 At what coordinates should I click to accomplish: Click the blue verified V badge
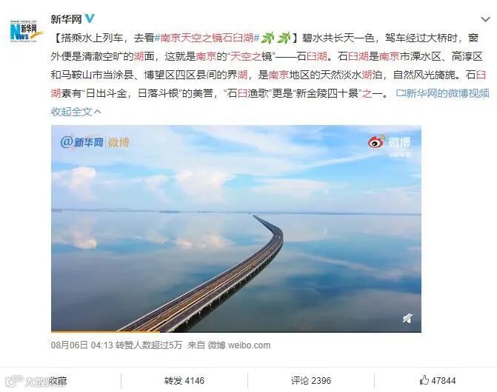coord(89,19)
